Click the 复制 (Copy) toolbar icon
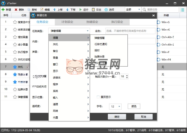 pos(29,10)
